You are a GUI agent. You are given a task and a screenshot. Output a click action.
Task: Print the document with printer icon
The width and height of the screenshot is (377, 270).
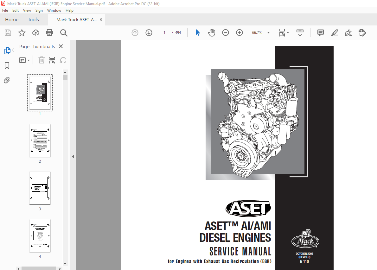pyautogui.click(x=49, y=32)
